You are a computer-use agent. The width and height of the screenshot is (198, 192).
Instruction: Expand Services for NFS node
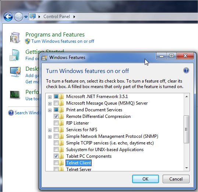[50, 130]
